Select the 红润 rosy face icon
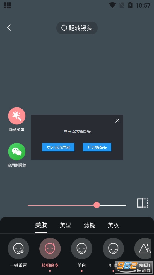 tap(113, 248)
